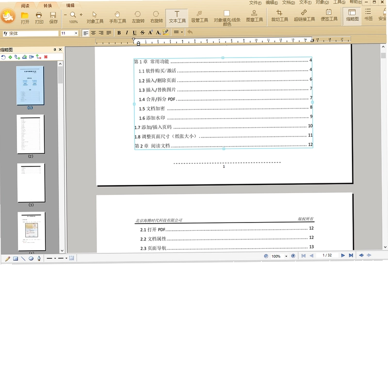Open 对象填充/线条颜色 color swatch

pos(226,14)
